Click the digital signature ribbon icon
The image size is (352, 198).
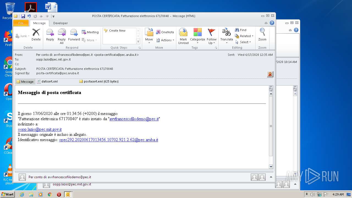coord(270,74)
